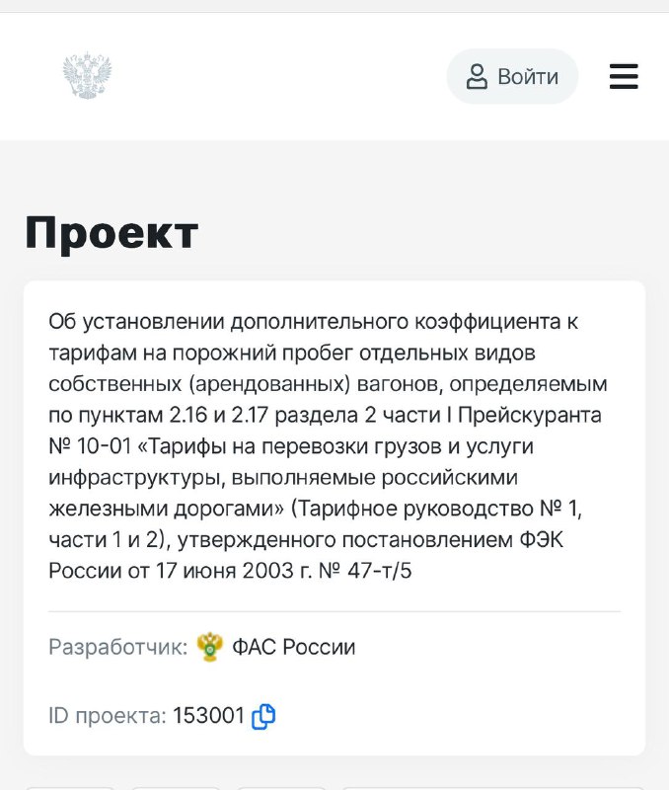Select the wide fourth bottom tab
Image resolution: width=669 pixels, height=790 pixels.
(493, 788)
